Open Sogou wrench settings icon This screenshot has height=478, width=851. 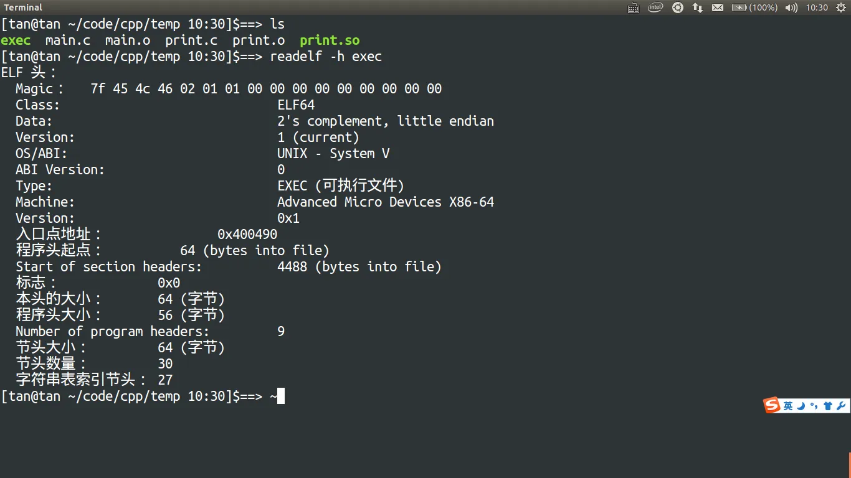[841, 406]
